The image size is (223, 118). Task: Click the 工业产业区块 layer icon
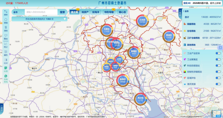pos(185,53)
